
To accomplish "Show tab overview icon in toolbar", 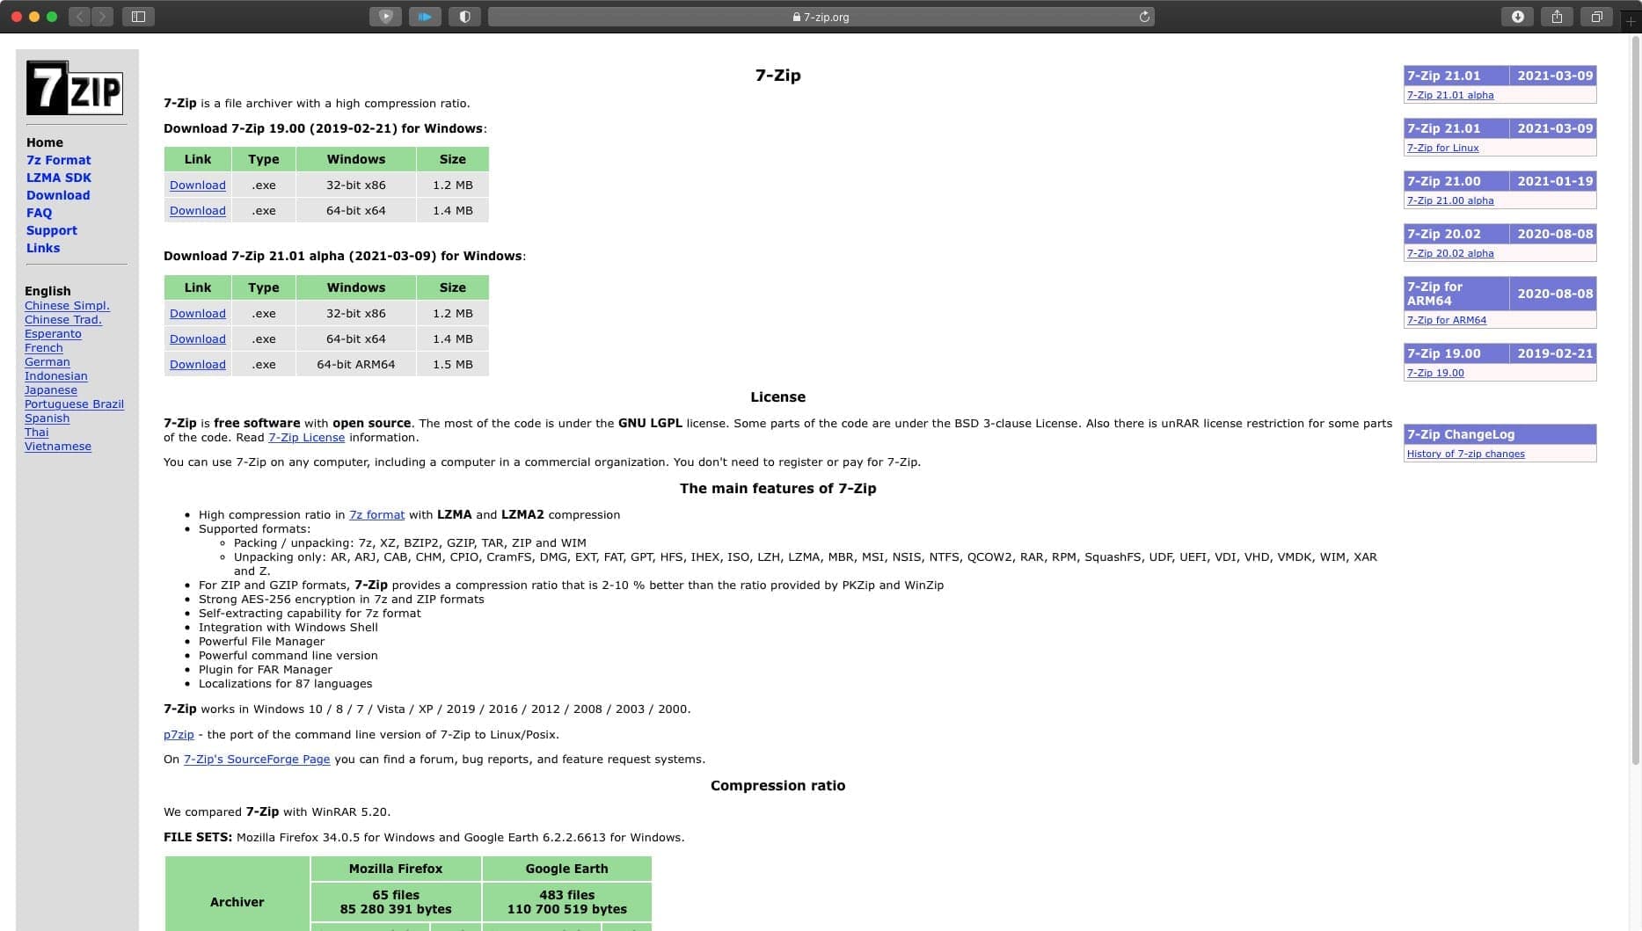I will [x=1596, y=17].
